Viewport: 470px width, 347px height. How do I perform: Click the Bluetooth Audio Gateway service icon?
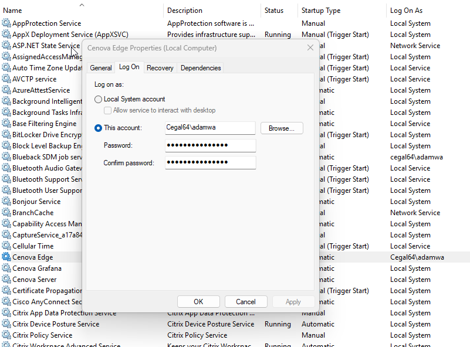pyautogui.click(x=5, y=168)
